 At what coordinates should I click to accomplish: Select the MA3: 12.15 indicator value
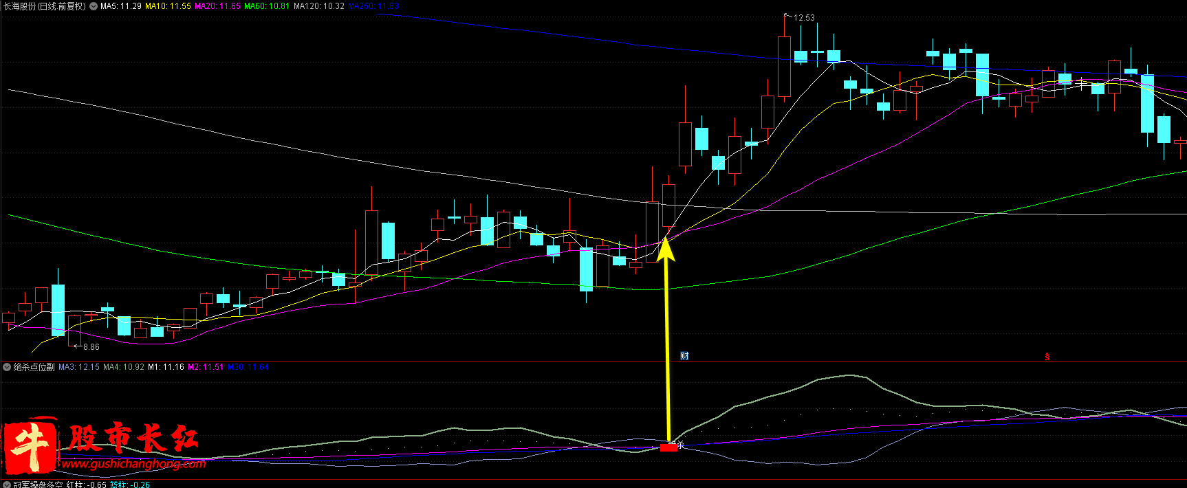point(79,367)
